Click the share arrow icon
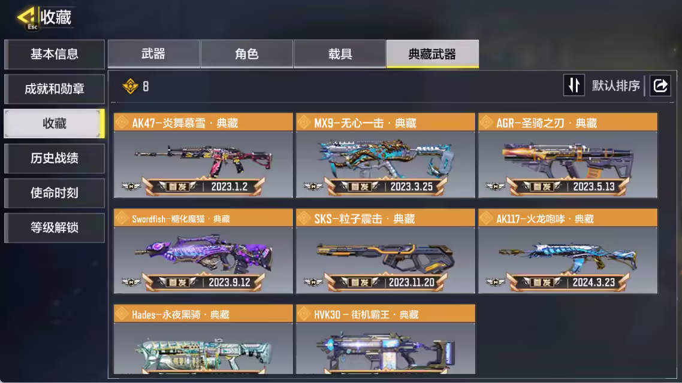This screenshot has height=383, width=682. click(660, 86)
